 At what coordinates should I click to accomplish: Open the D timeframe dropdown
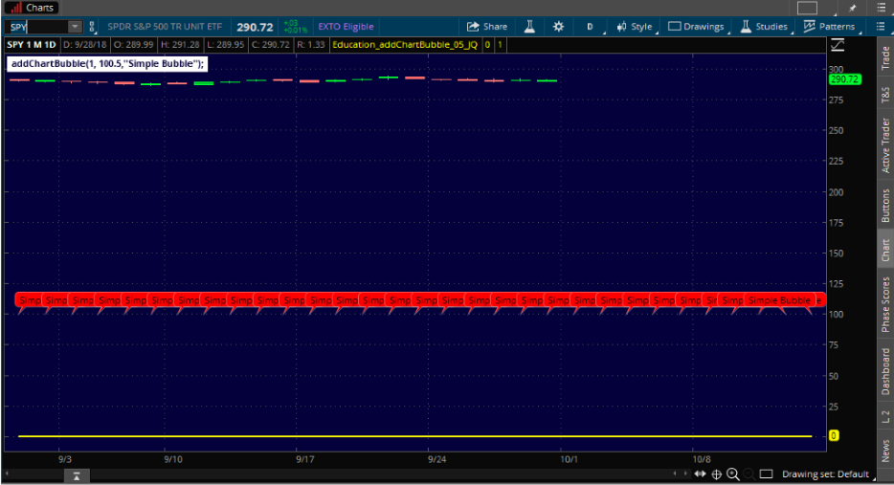(x=591, y=27)
